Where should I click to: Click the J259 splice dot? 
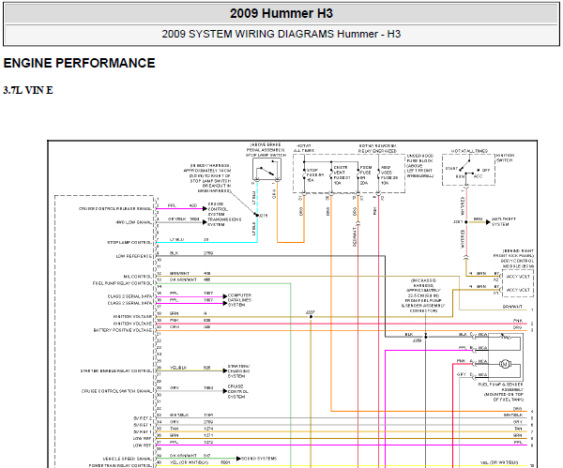[x=426, y=337]
